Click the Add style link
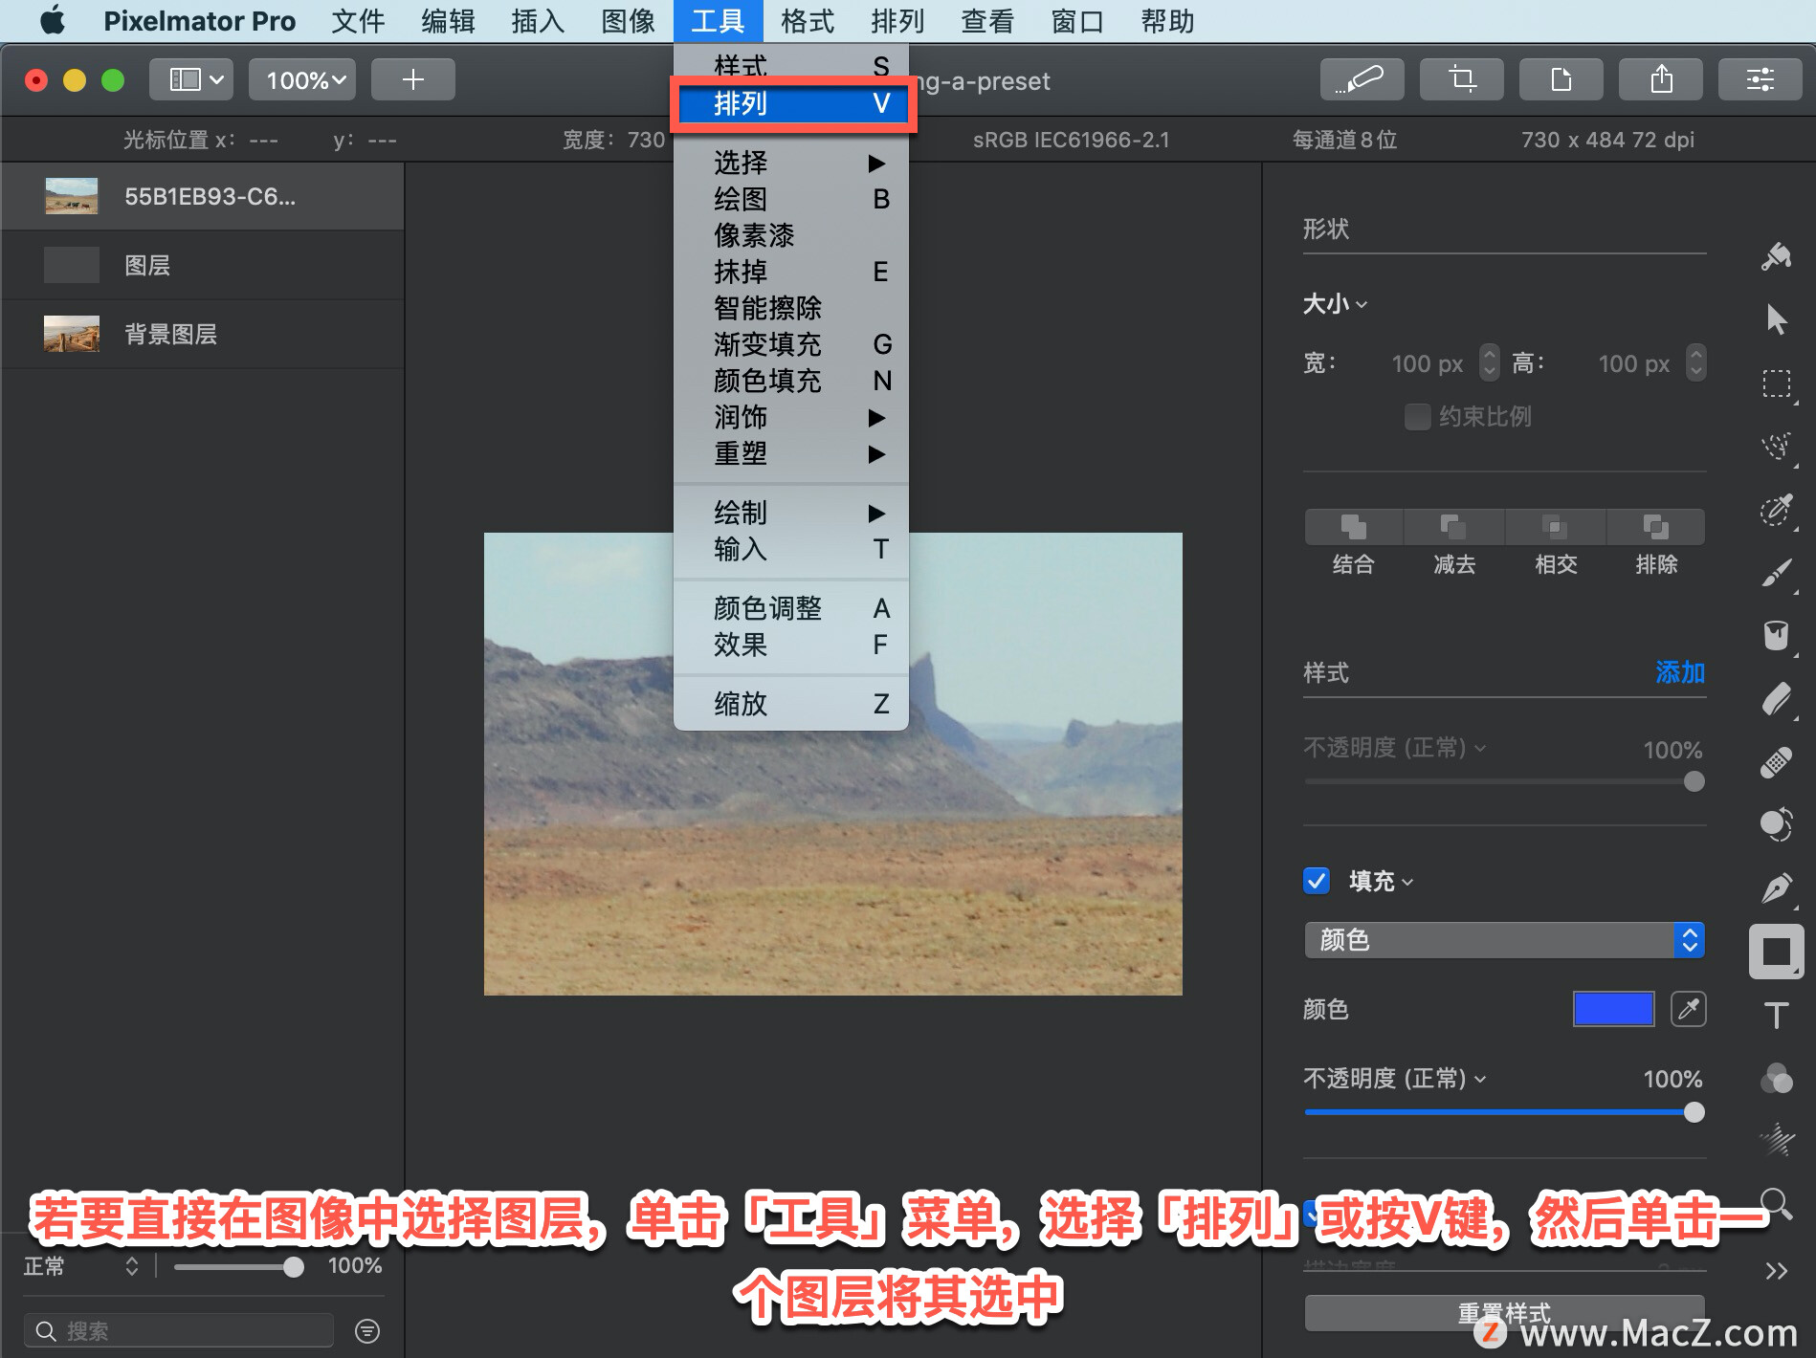Image resolution: width=1816 pixels, height=1358 pixels. (x=1680, y=672)
